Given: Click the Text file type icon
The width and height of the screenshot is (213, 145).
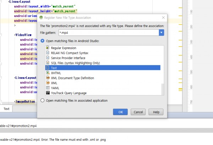Looking at the screenshot, I should [x=48, y=68].
